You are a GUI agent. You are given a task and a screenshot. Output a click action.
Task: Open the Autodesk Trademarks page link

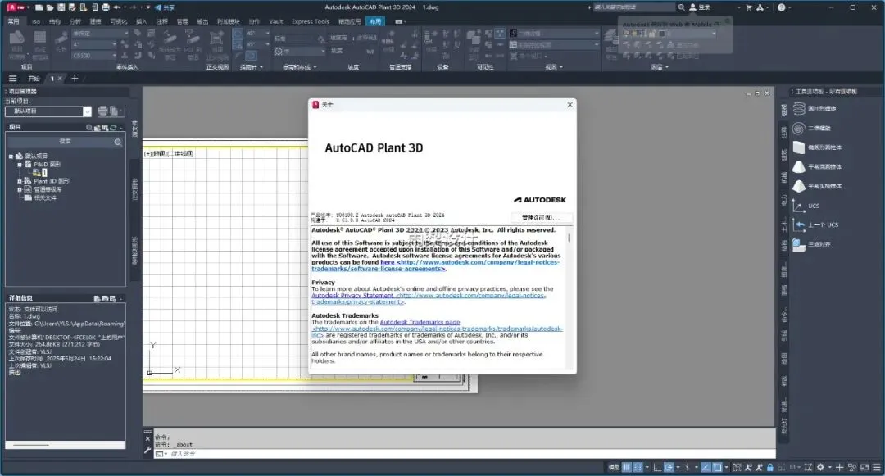coord(420,323)
